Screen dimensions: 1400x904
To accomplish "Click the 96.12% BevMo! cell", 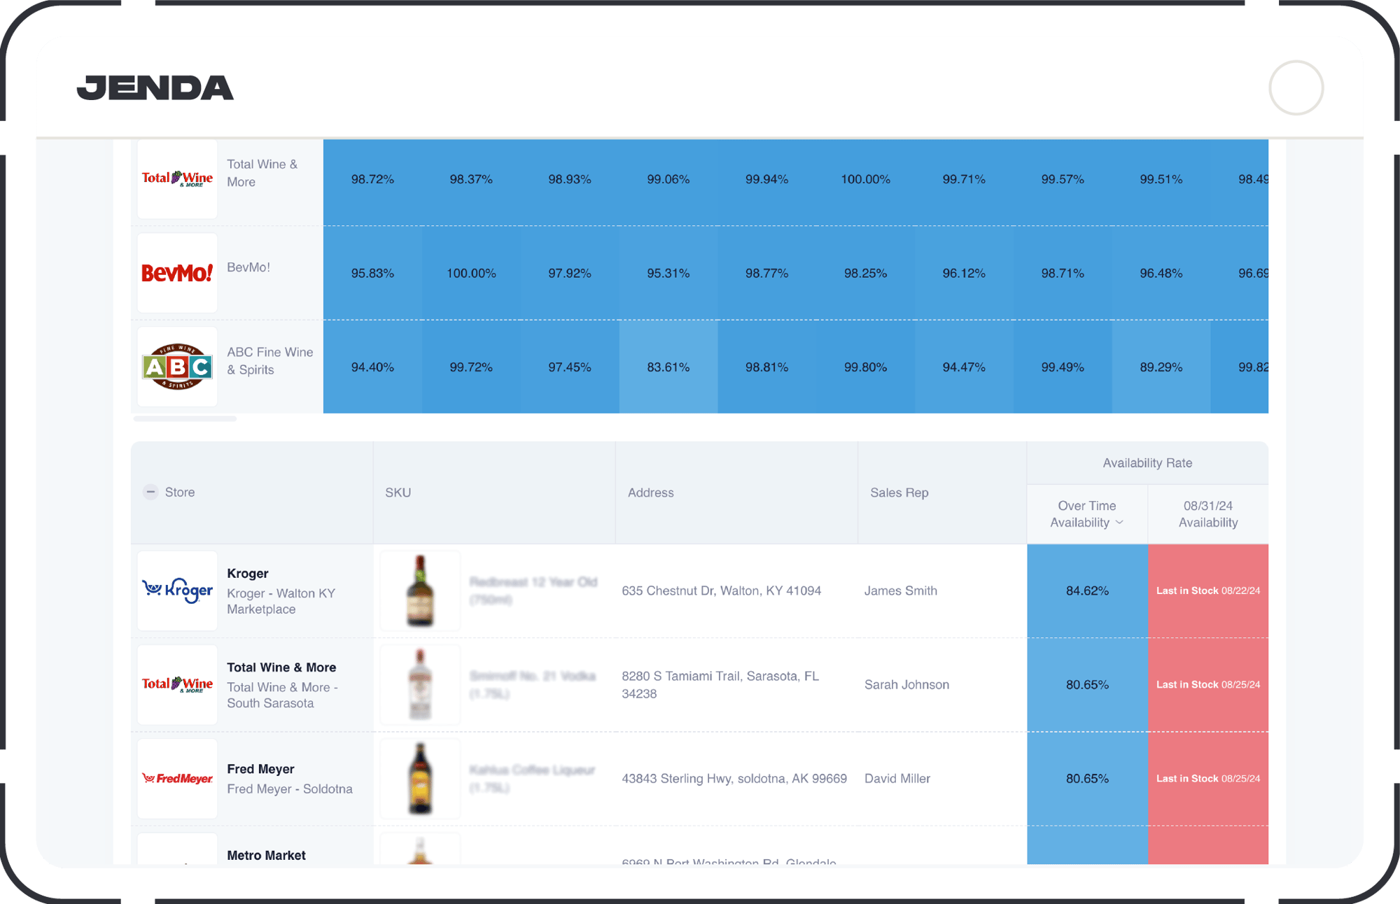I will point(964,273).
